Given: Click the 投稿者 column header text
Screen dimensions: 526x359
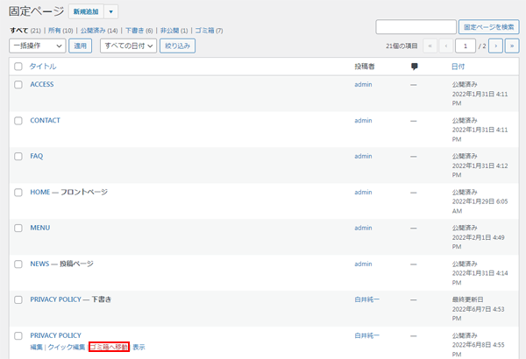Looking at the screenshot, I should pyautogui.click(x=365, y=67).
